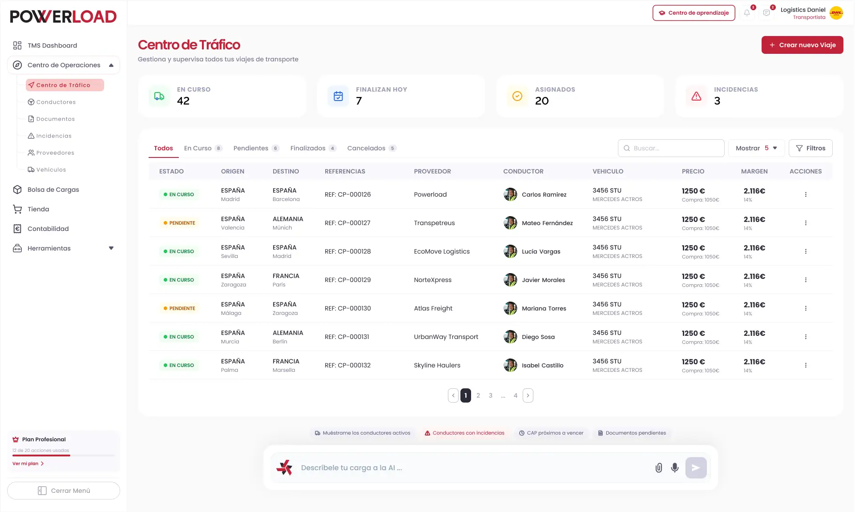855x512 pixels.
Task: Select the Conductores con incidencias suggestion
Action: pyautogui.click(x=464, y=433)
